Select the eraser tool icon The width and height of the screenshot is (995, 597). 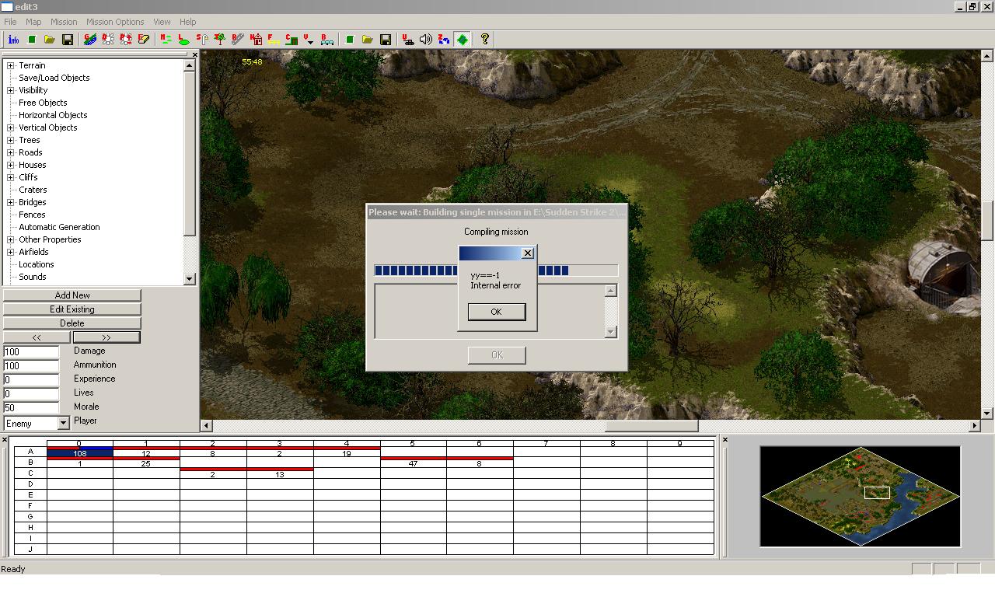[x=144, y=39]
